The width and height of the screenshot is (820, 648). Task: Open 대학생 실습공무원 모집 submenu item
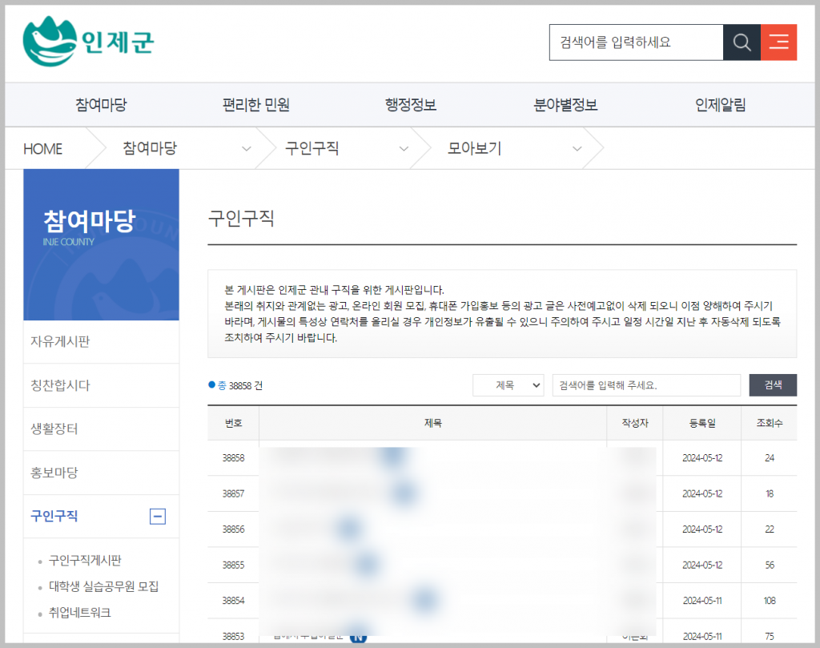click(x=103, y=586)
